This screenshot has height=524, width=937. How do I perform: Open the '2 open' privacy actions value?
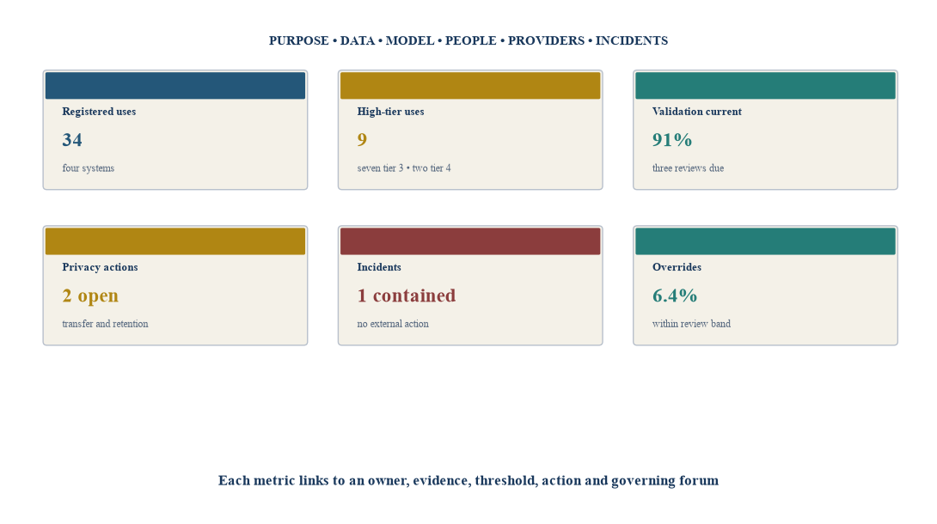[x=90, y=296]
